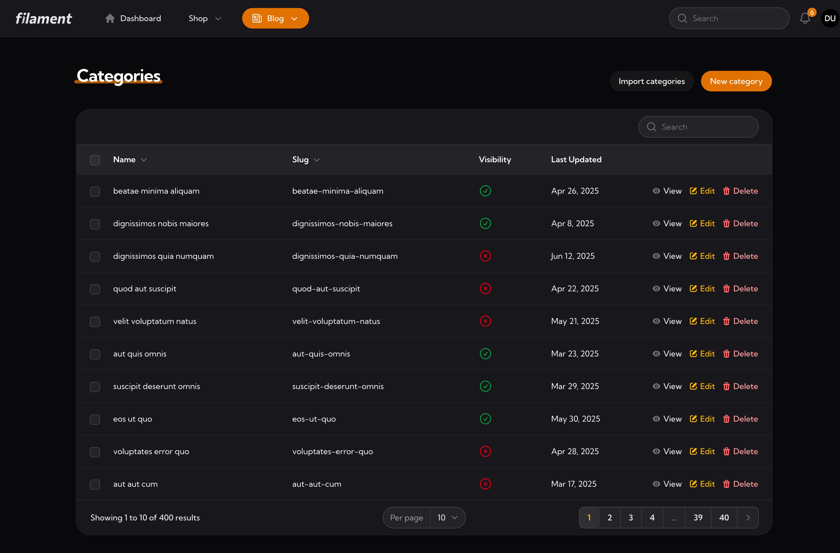This screenshot has width=840, height=553.
Task: Delete the velit voluptatum natus category
Action: coord(740,321)
